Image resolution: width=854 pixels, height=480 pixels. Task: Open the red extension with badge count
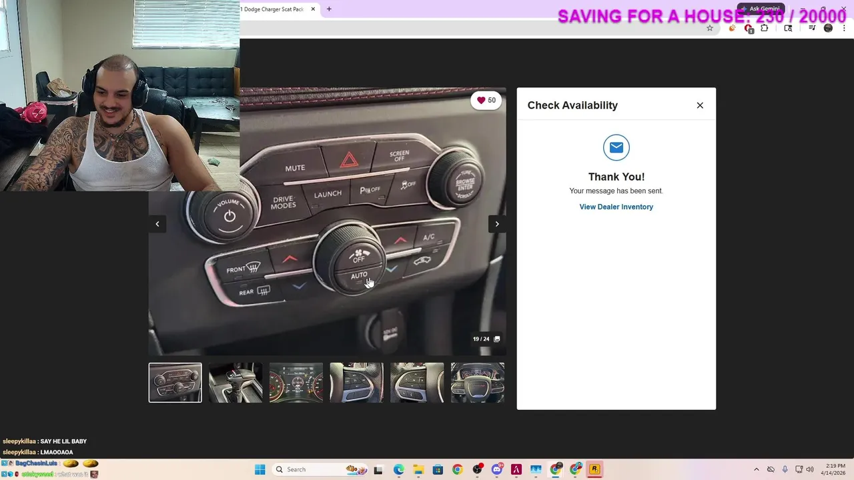749,29
